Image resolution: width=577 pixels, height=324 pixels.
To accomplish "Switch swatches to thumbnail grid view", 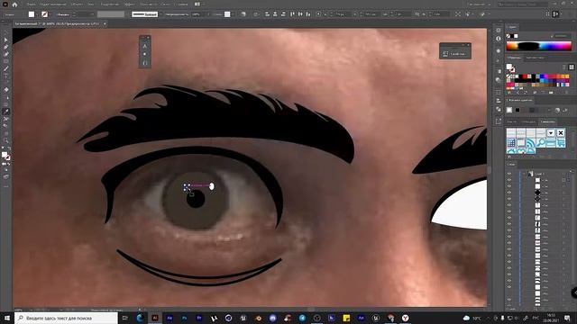I will coord(571,67).
